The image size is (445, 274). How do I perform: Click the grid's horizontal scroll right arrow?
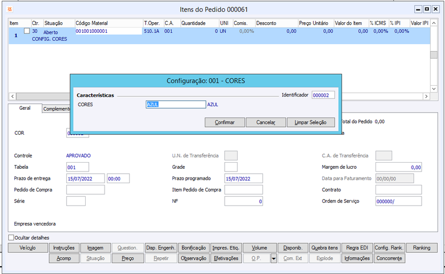tap(426, 96)
